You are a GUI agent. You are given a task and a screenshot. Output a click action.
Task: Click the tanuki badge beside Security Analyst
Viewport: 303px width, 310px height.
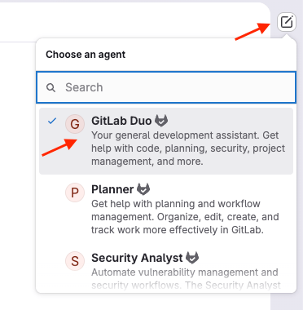(192, 258)
